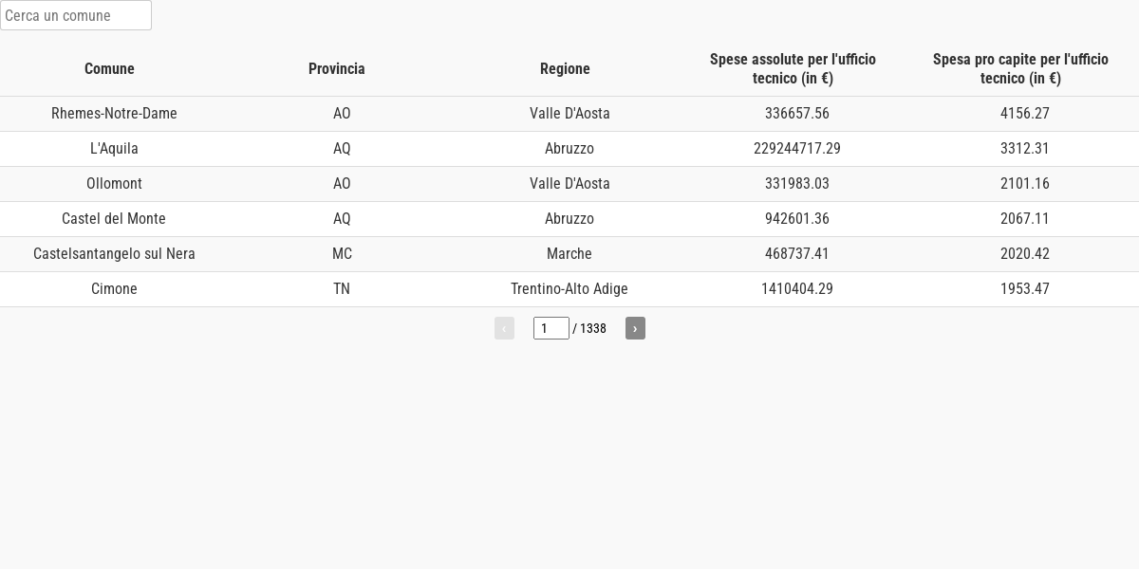Image resolution: width=1139 pixels, height=569 pixels.
Task: Click the Ollomont table row
Action: pyautogui.click(x=569, y=184)
